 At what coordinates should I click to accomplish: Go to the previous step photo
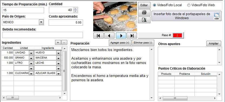click(109, 36)
